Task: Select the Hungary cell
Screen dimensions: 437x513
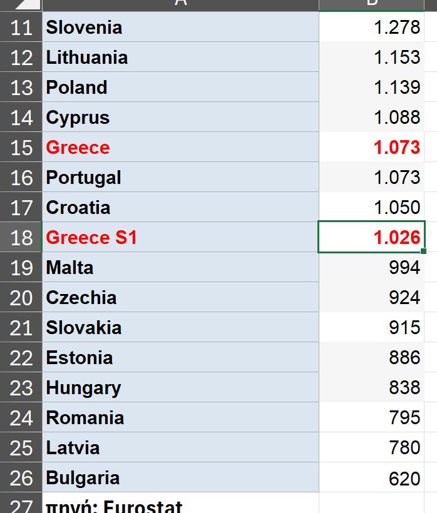Action: click(x=180, y=388)
